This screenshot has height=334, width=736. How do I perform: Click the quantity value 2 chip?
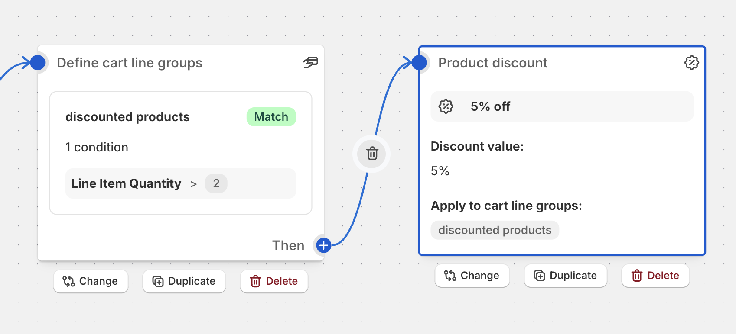click(216, 183)
